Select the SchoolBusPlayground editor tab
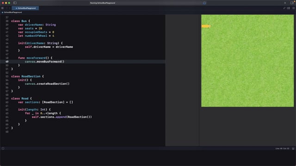 (x=25, y=8)
